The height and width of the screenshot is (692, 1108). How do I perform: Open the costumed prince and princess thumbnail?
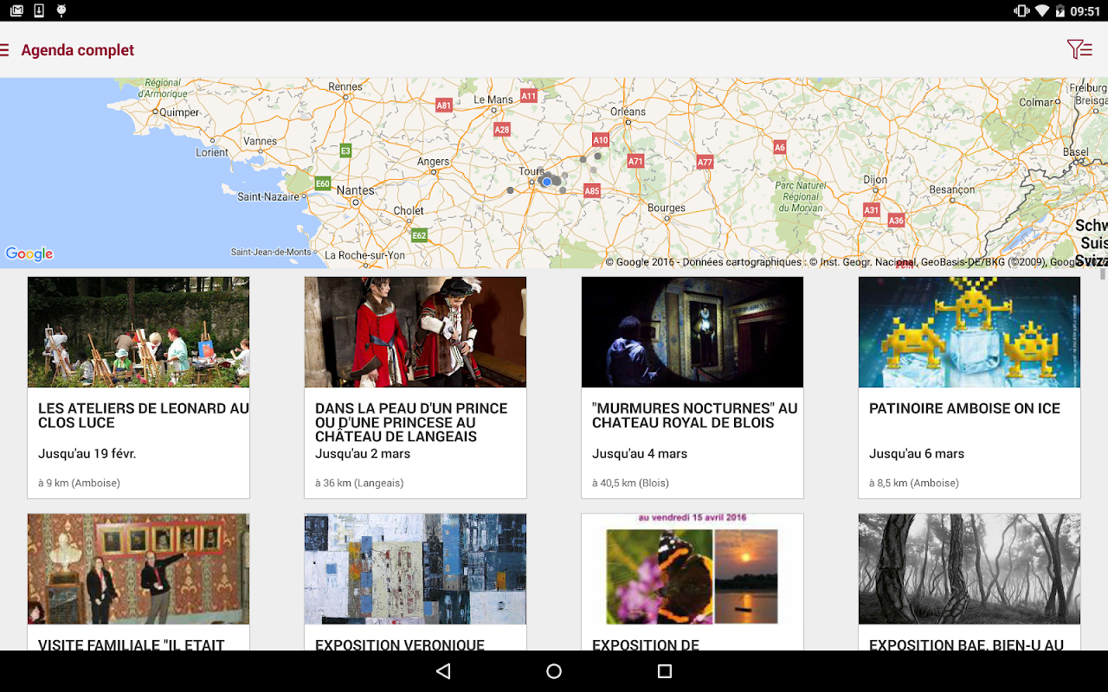[x=415, y=332]
